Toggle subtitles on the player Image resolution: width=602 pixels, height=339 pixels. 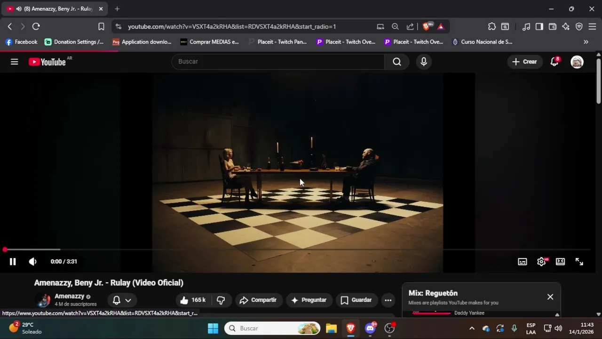[523, 262]
